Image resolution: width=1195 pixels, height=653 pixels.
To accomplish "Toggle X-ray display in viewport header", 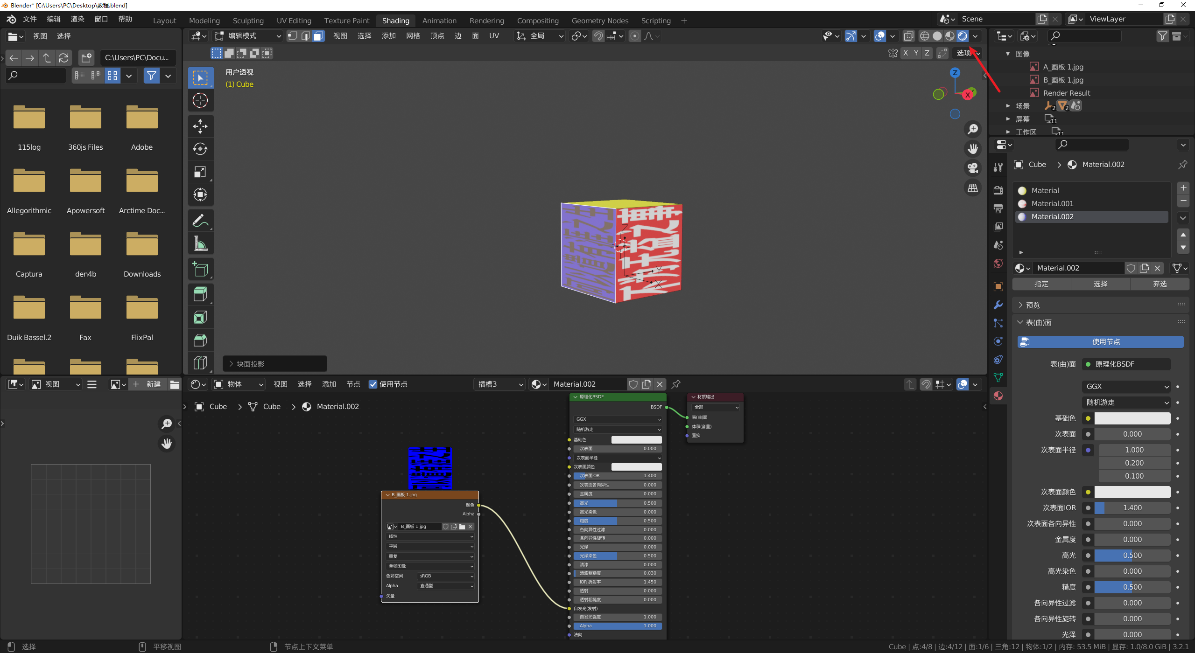I will (908, 36).
